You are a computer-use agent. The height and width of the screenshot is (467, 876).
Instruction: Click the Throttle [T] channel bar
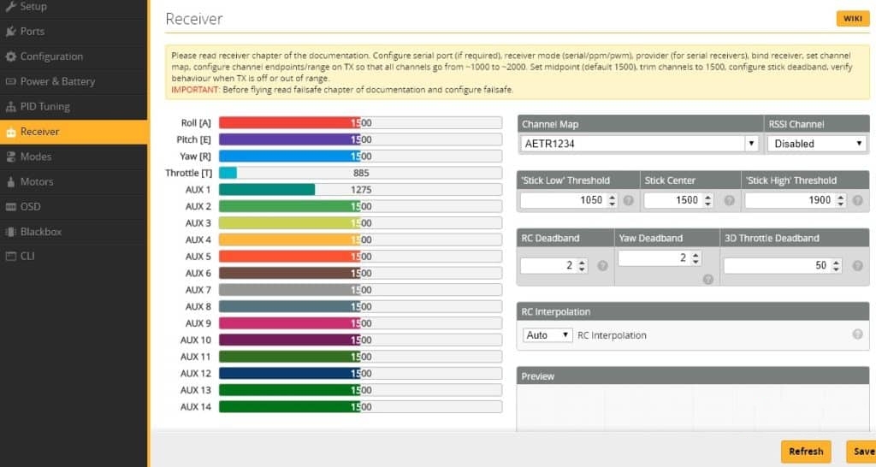(360, 173)
